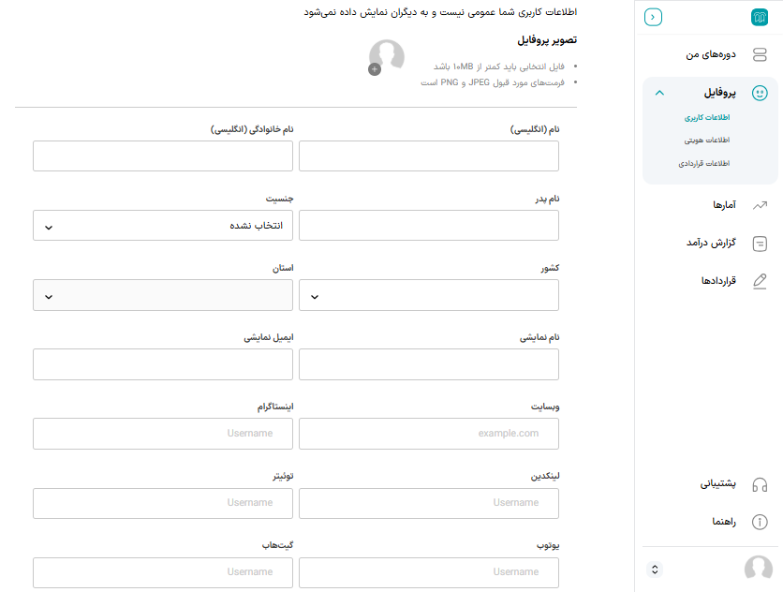The height and width of the screenshot is (592, 783).
Task: Open the دوره‌های من menu item
Action: coord(710,54)
